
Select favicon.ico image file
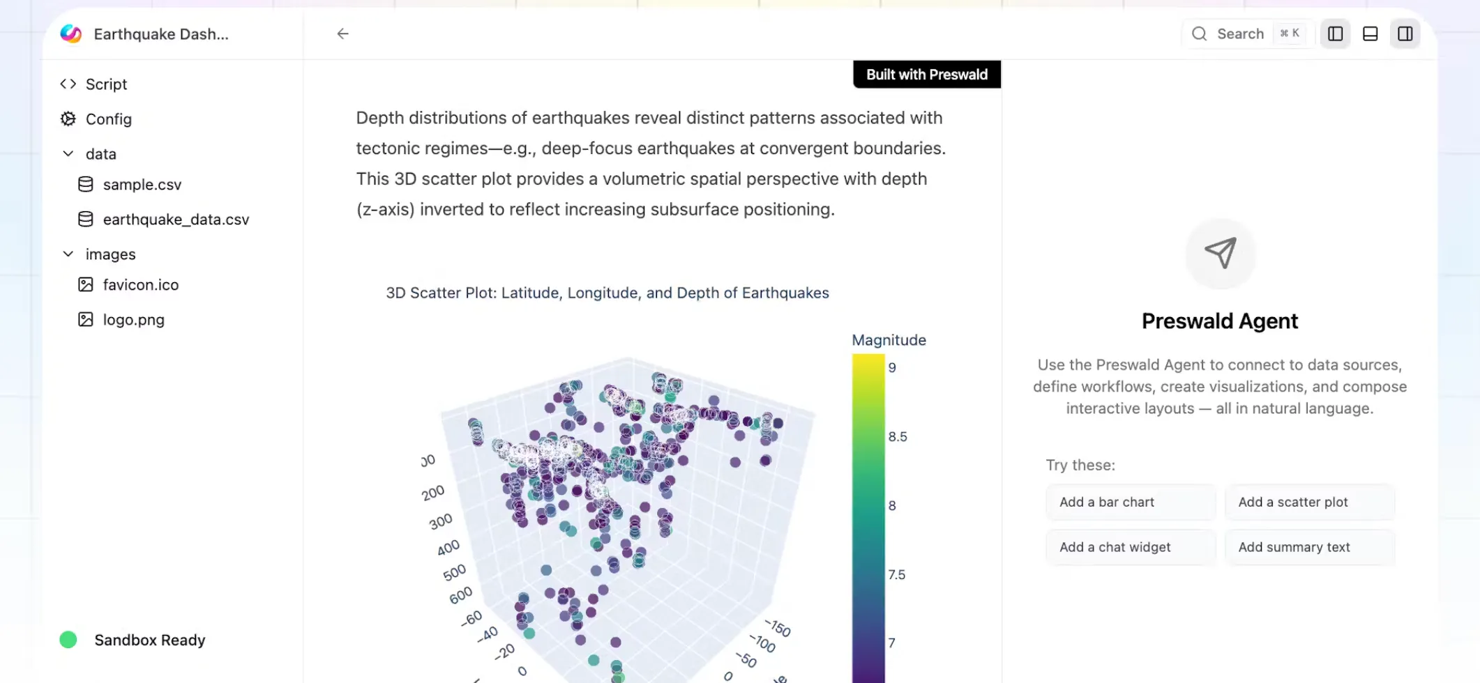point(141,284)
